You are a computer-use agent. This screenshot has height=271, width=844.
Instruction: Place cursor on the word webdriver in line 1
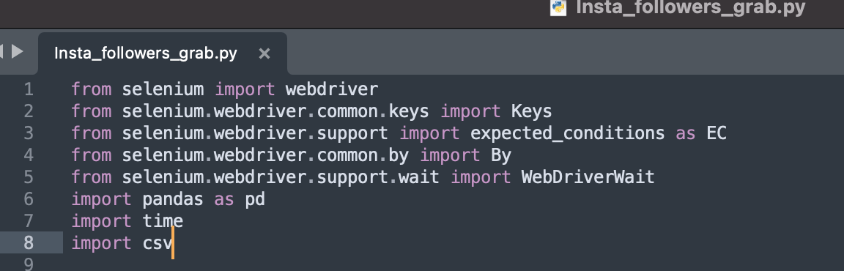332,89
